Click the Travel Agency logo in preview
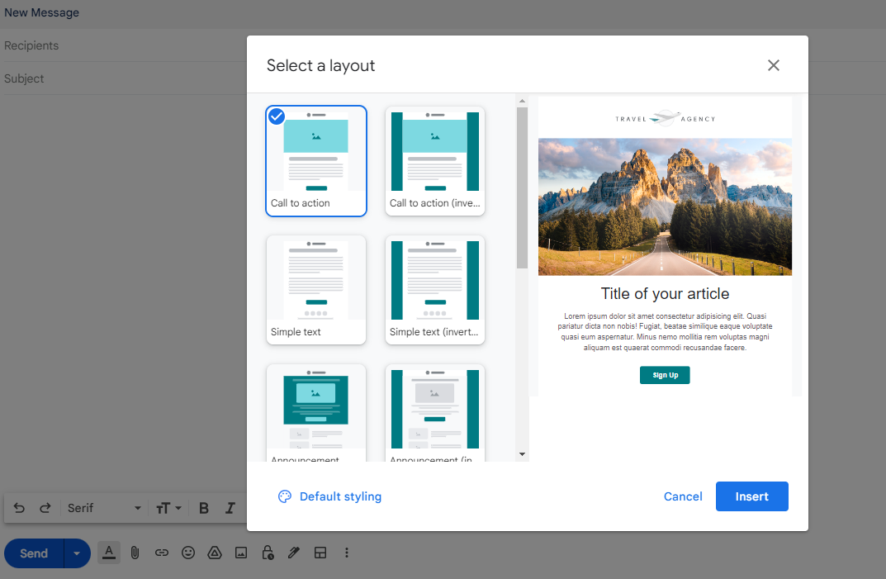 (665, 119)
